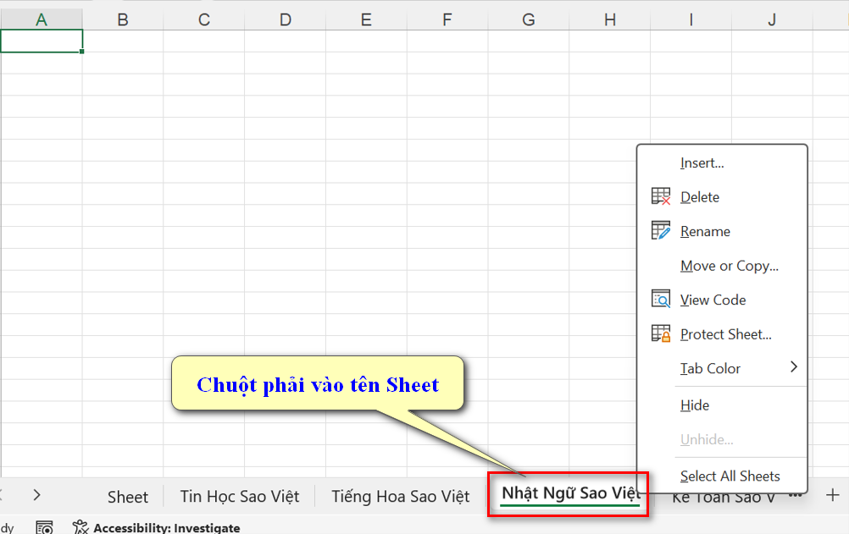Expand the Tab Color submenu chevron

(x=794, y=367)
